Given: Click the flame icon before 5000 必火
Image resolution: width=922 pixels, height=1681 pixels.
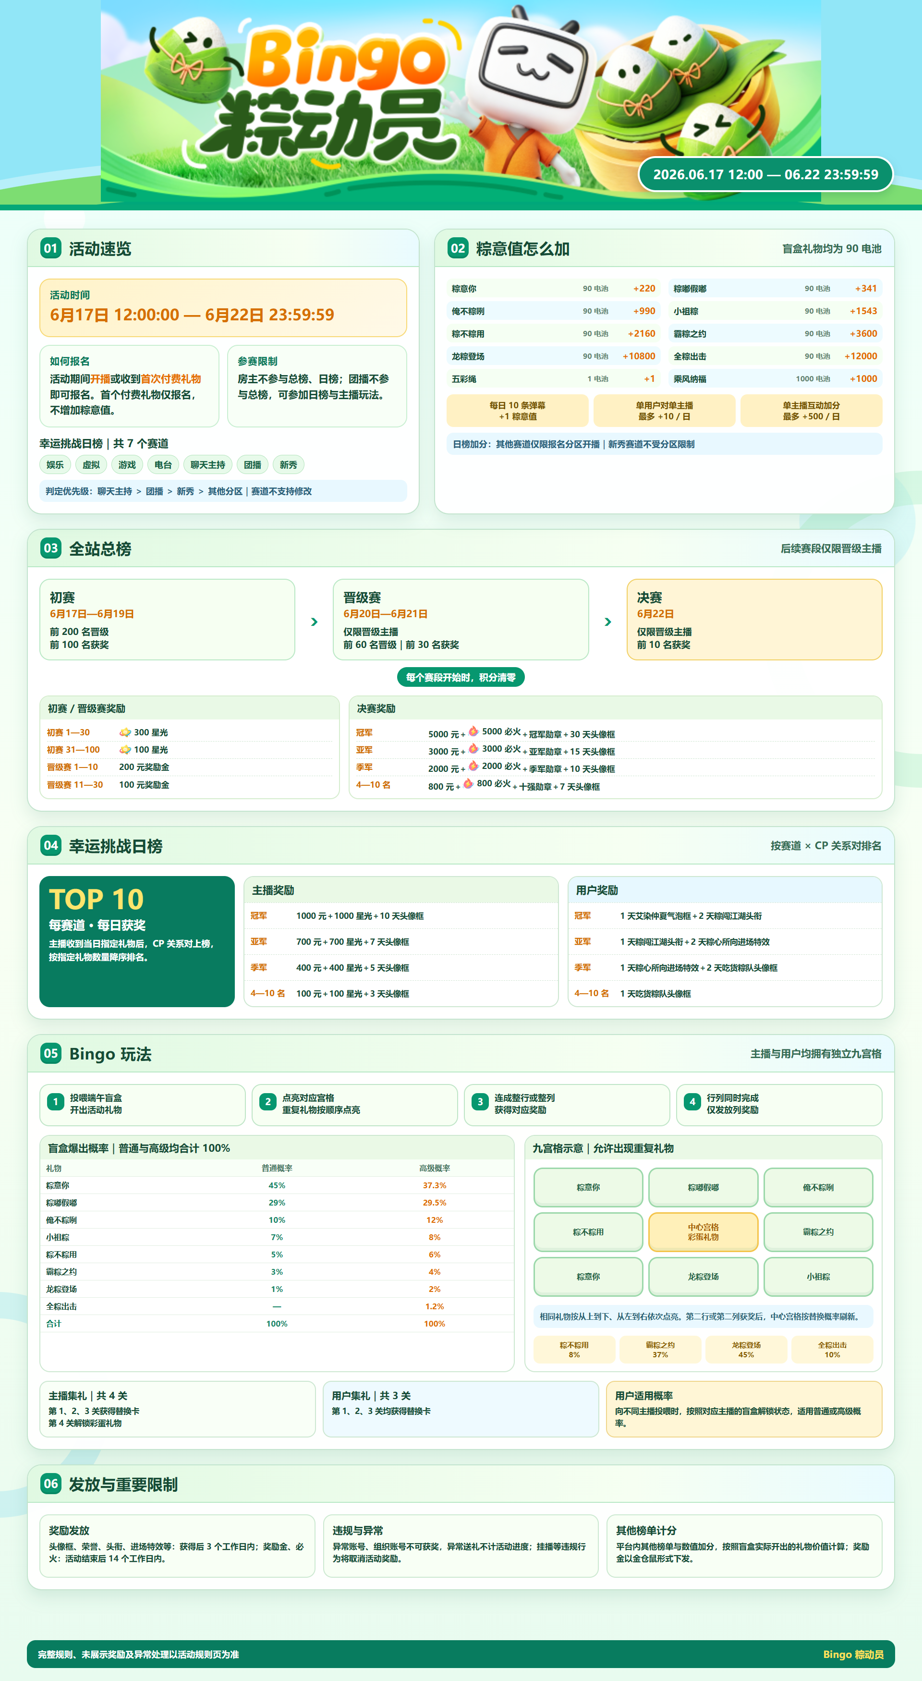Looking at the screenshot, I should [473, 731].
